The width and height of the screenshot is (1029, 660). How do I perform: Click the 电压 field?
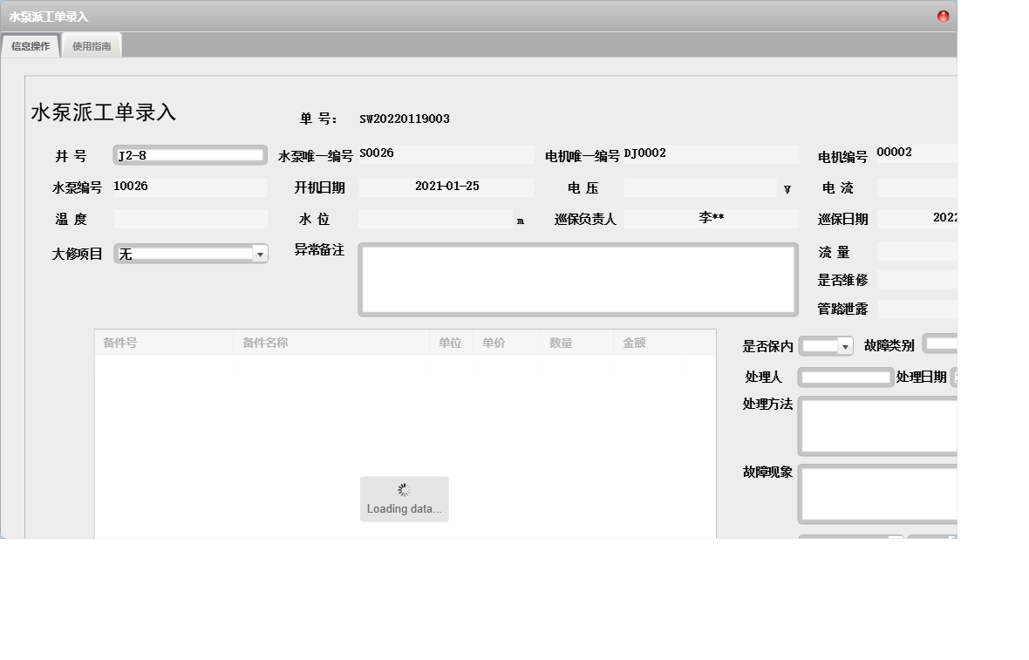700,187
